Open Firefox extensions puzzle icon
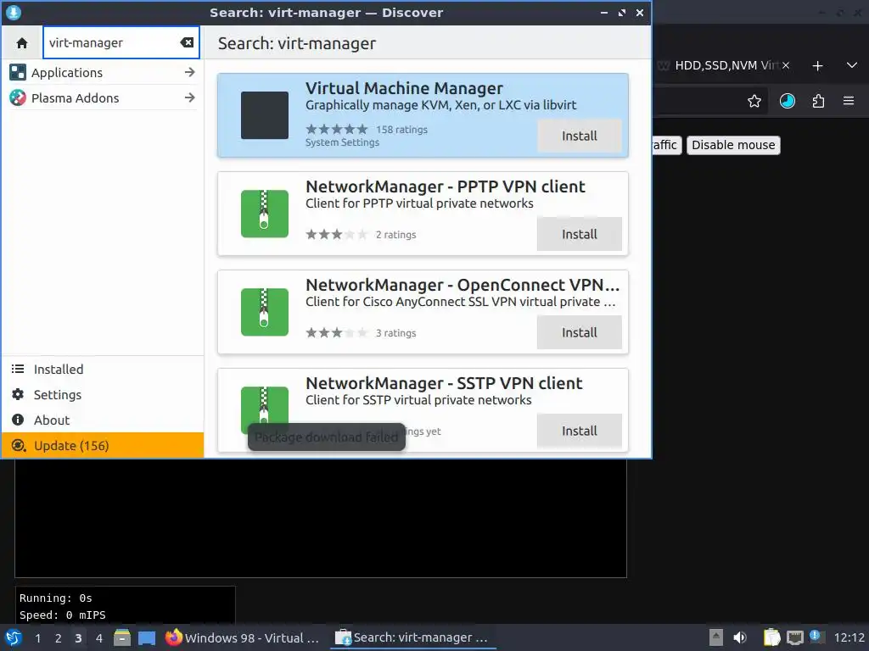The image size is (869, 651). coord(818,101)
